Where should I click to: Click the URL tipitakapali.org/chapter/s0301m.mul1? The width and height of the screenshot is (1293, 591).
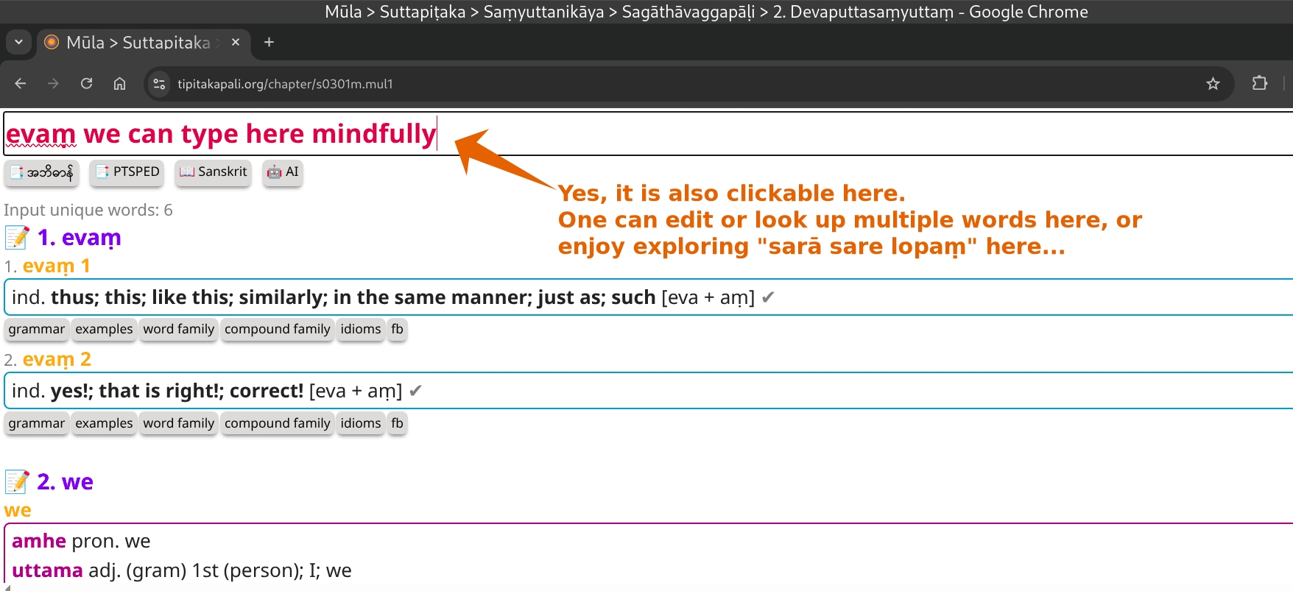(285, 84)
